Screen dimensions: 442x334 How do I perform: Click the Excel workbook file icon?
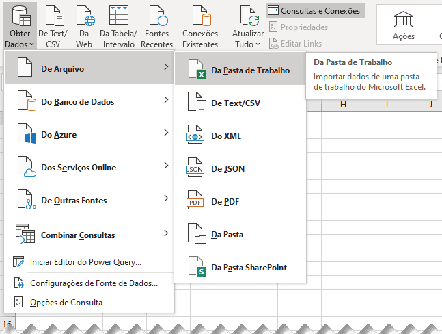click(x=197, y=69)
